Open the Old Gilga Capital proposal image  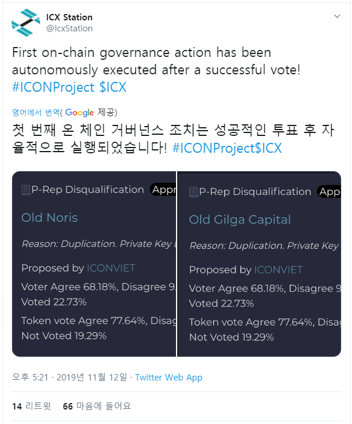[259, 264]
